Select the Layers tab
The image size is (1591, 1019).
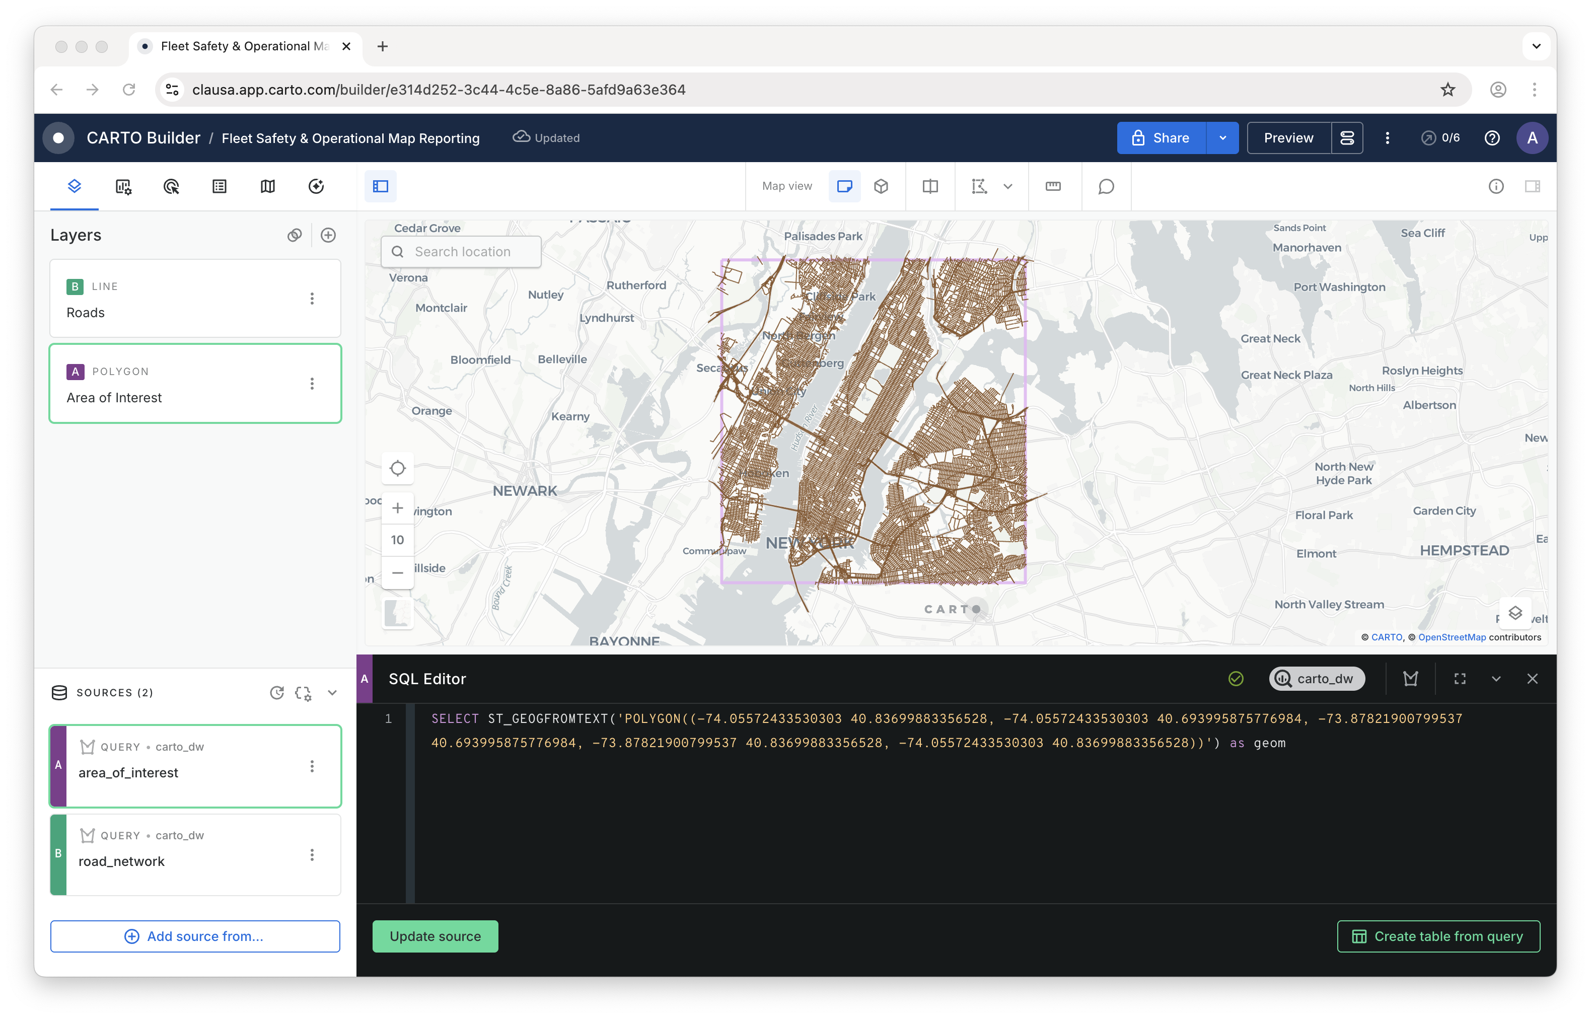tap(74, 187)
